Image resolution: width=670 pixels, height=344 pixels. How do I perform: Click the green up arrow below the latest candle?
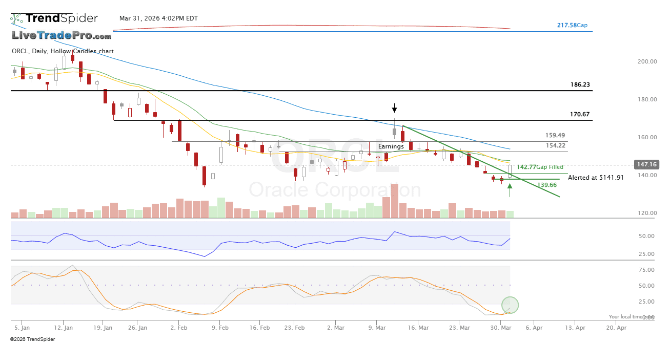coord(510,190)
